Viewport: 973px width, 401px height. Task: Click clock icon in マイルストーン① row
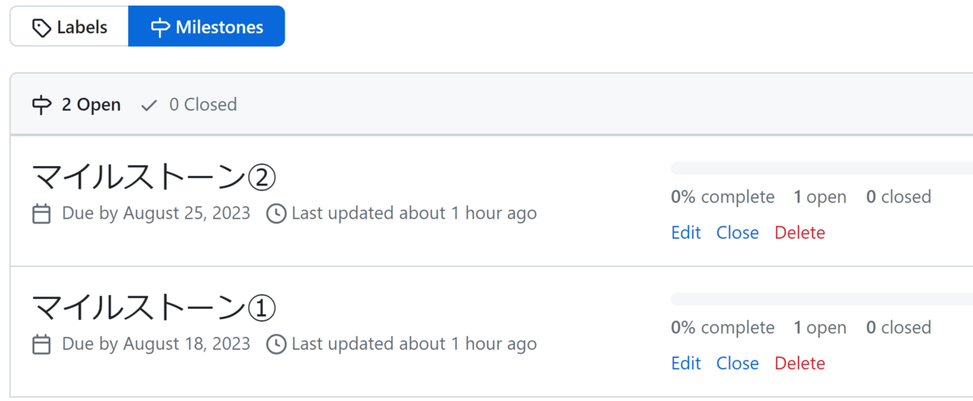click(276, 344)
